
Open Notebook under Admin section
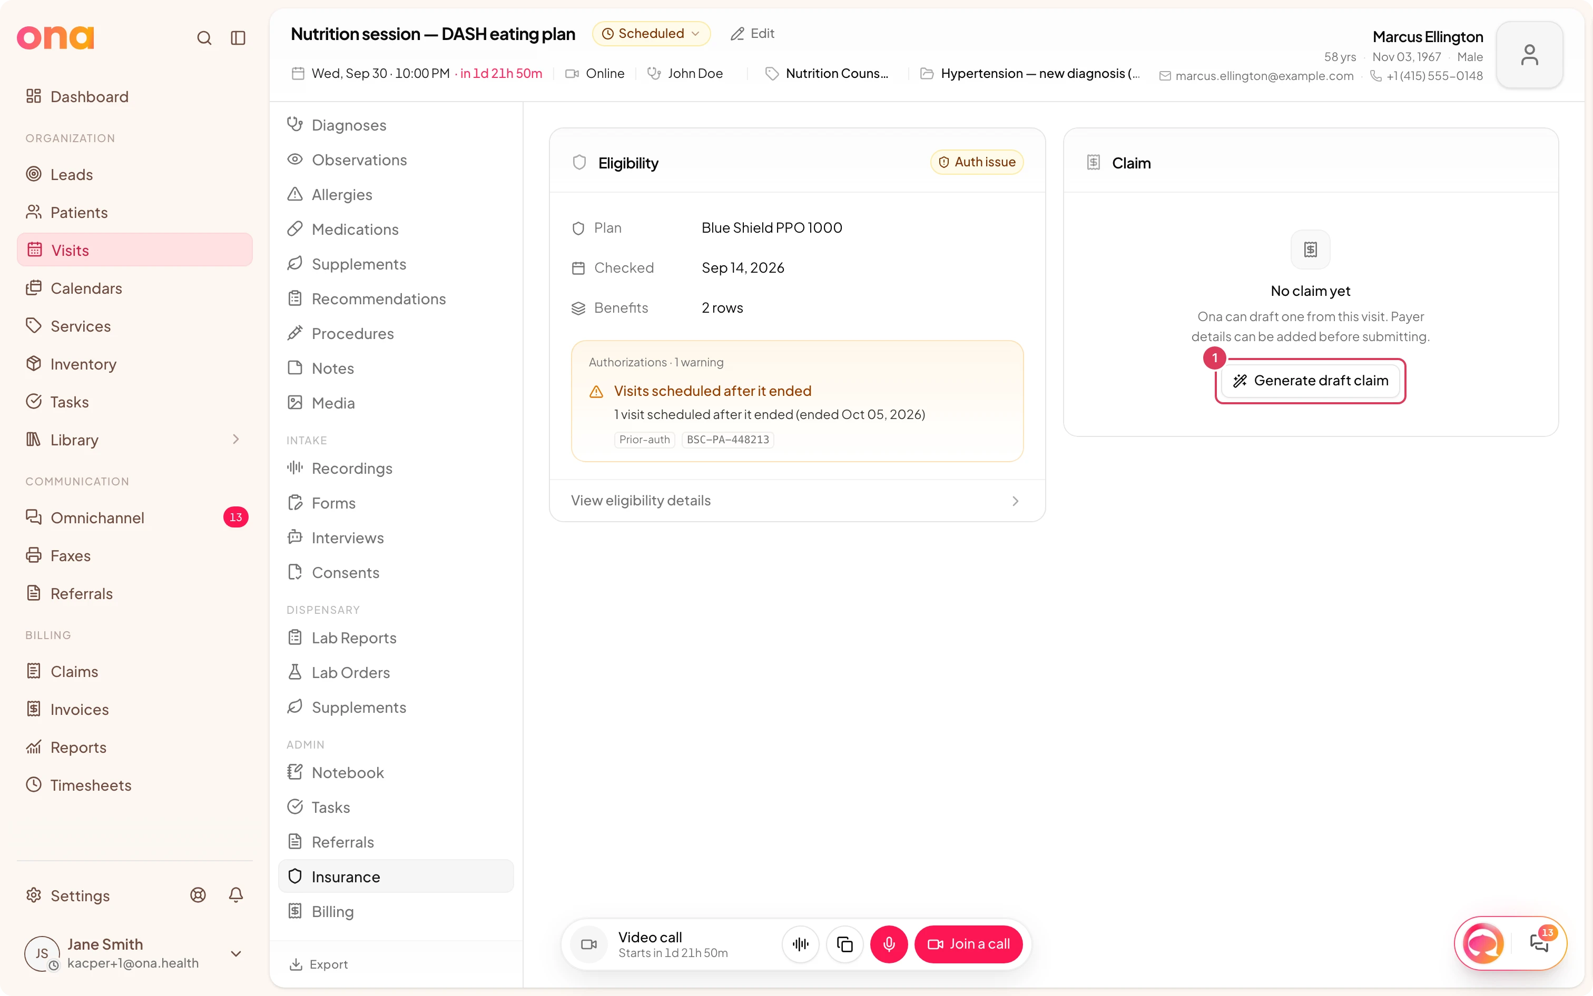pyautogui.click(x=396, y=773)
